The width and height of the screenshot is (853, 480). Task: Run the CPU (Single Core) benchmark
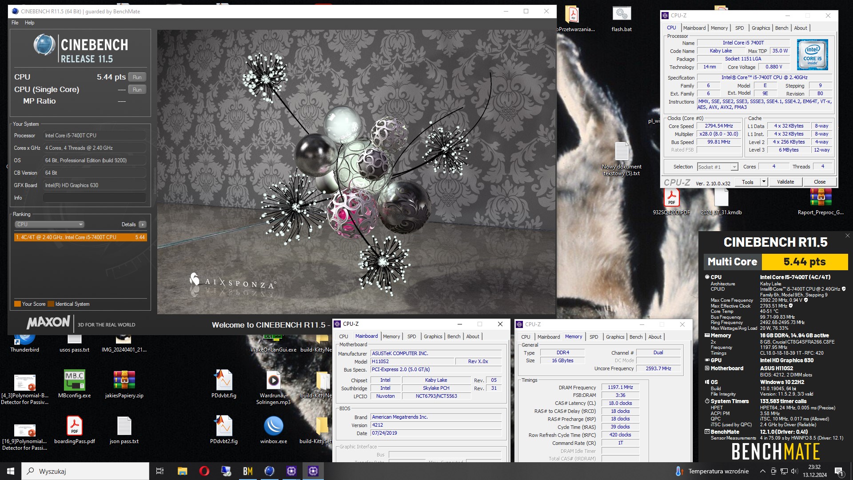[137, 90]
